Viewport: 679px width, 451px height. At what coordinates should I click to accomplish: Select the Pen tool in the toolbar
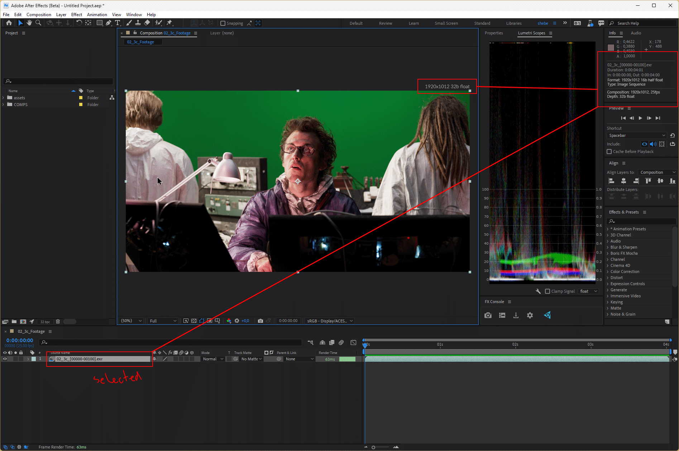[x=108, y=23]
